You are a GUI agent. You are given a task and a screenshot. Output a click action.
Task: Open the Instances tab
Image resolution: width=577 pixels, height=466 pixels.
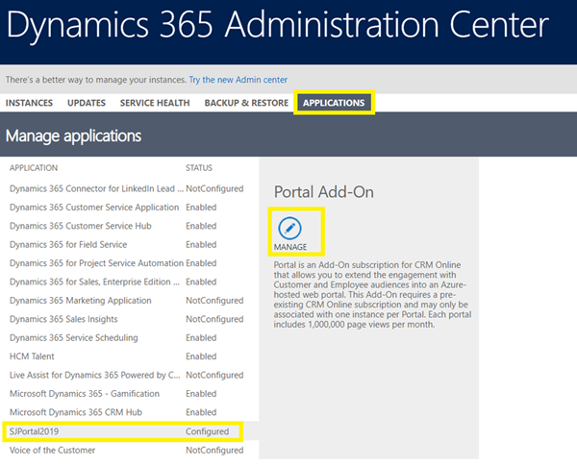[31, 103]
